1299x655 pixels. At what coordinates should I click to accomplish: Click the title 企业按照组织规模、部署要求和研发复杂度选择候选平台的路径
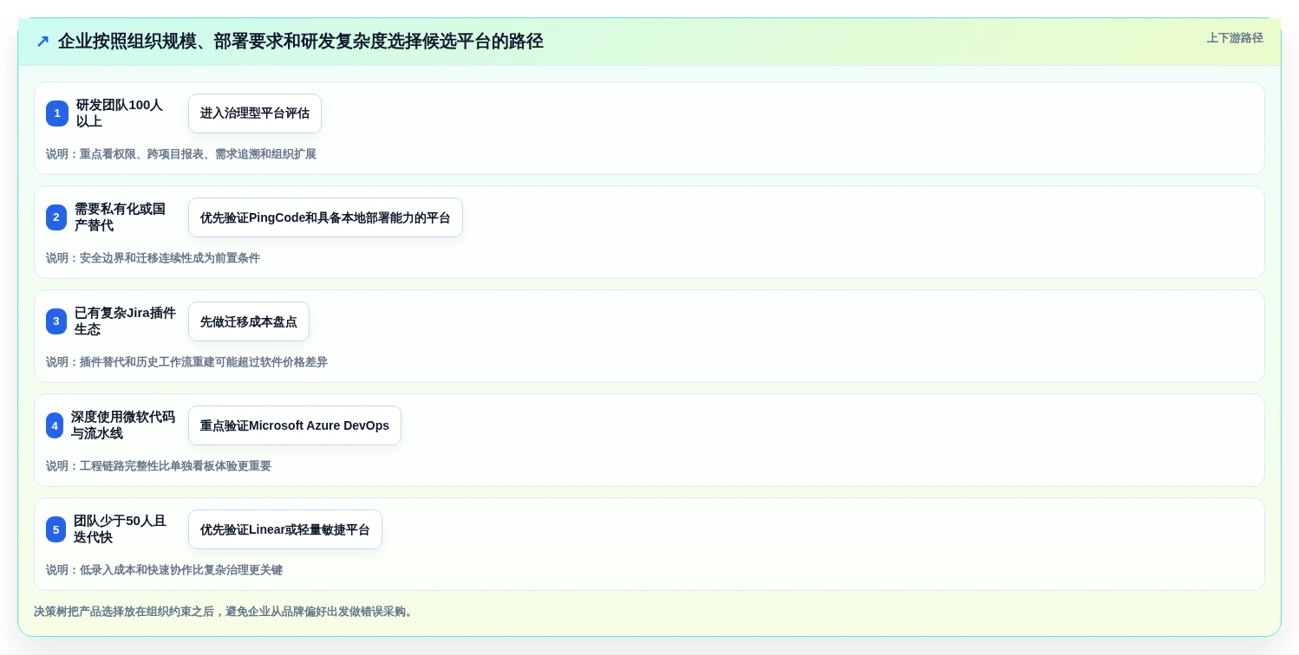[x=300, y=42]
